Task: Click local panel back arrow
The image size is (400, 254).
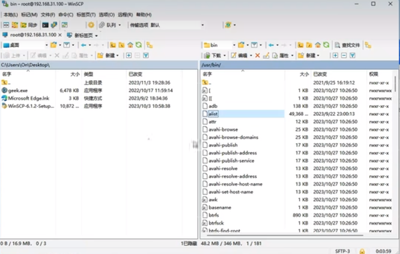Action: 83,45
